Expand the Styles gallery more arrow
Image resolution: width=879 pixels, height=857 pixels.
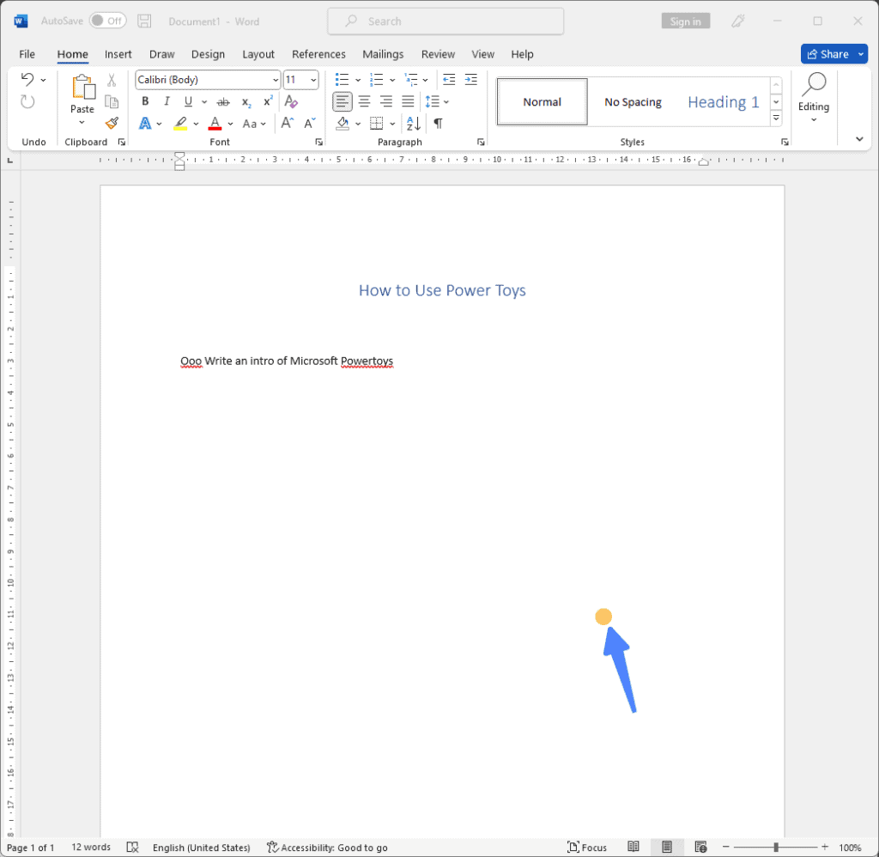[x=776, y=118]
